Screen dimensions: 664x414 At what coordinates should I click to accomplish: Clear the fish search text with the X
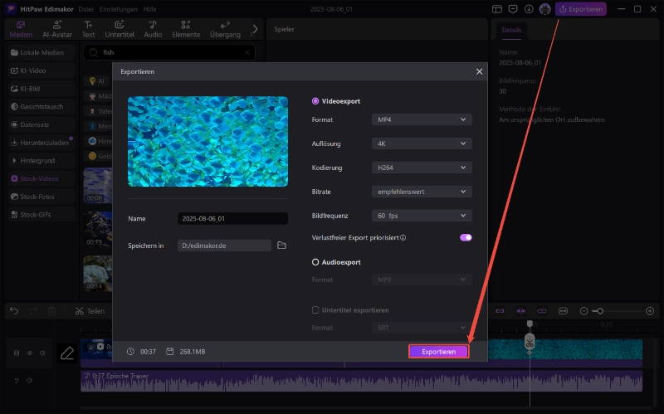[x=247, y=52]
